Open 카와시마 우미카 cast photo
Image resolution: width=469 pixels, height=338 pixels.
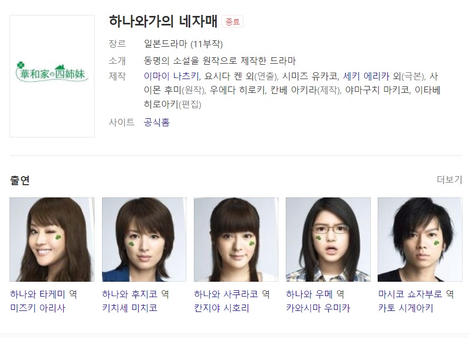(x=328, y=239)
